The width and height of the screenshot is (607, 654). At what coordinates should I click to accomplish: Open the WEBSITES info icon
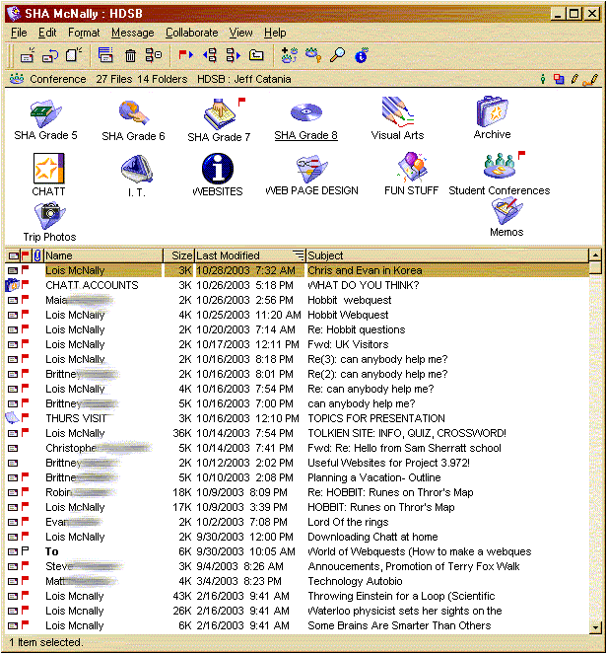click(217, 168)
